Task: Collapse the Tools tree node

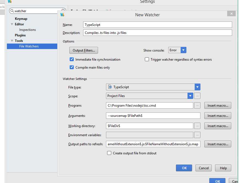Action: pos(12,41)
